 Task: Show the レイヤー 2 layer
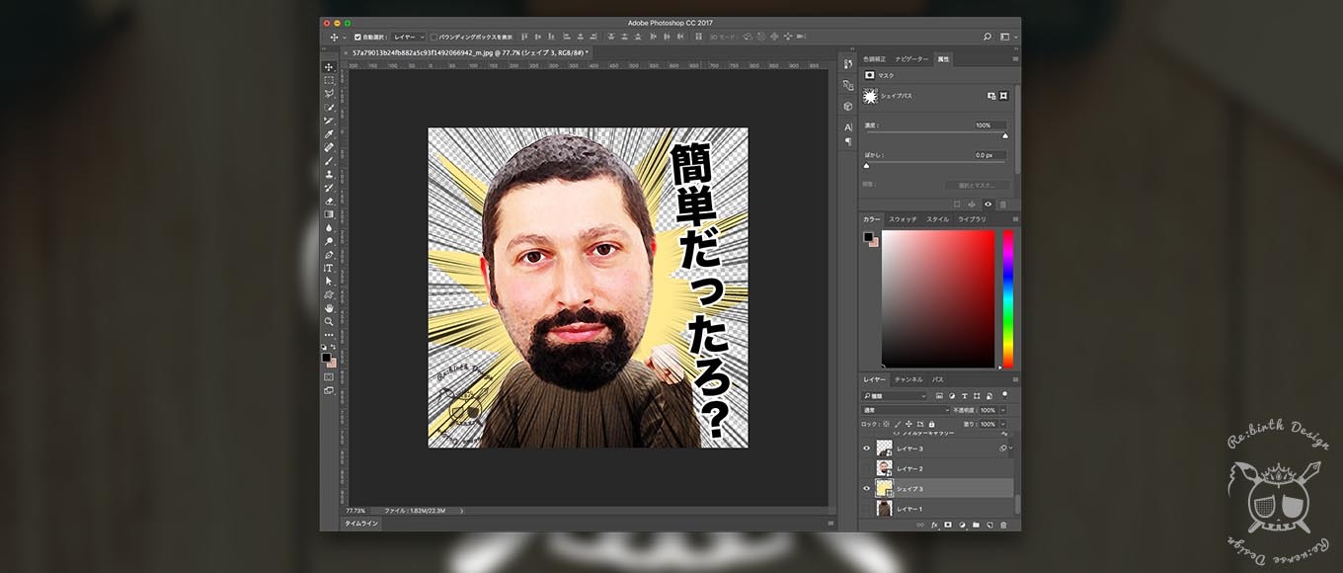[x=867, y=468]
